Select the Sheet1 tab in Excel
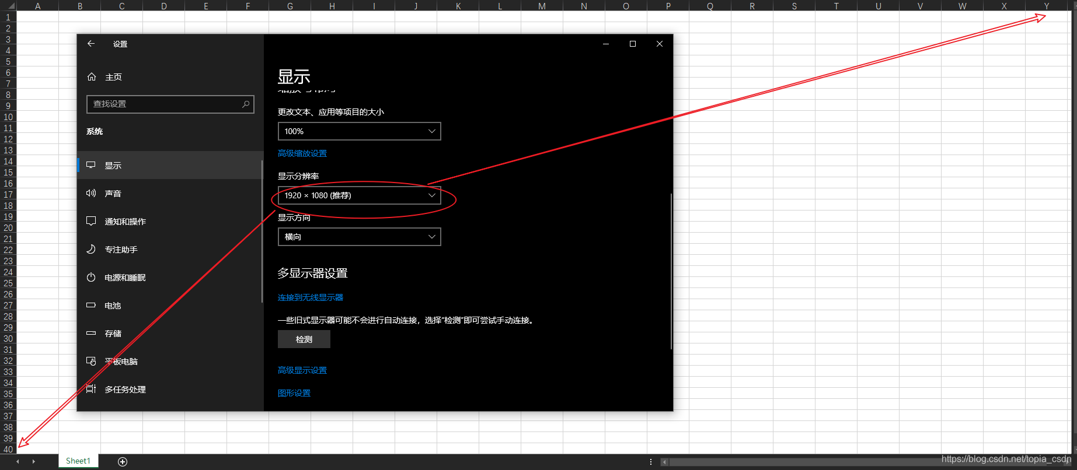The width and height of the screenshot is (1077, 470). (78, 461)
